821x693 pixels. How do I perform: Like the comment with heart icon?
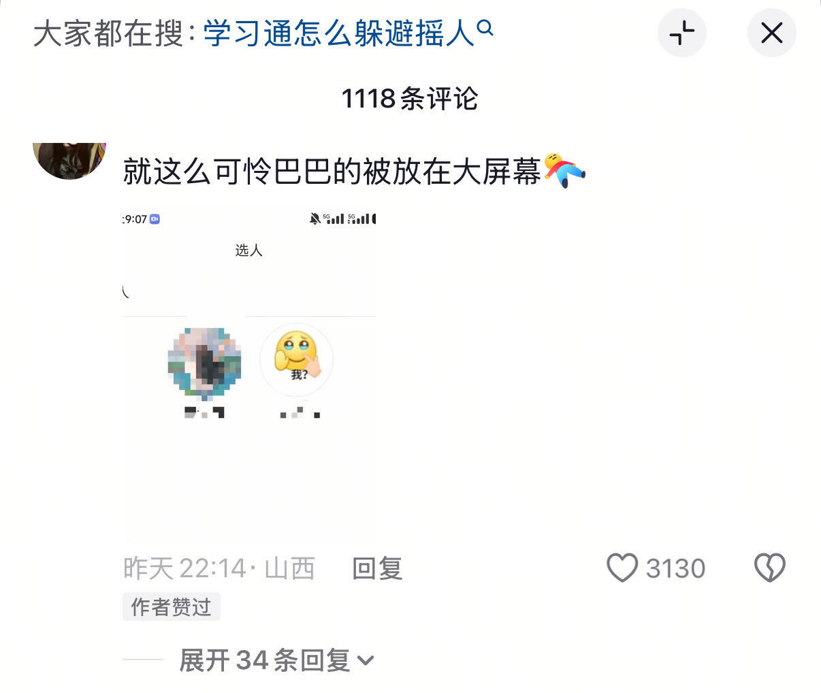(622, 568)
